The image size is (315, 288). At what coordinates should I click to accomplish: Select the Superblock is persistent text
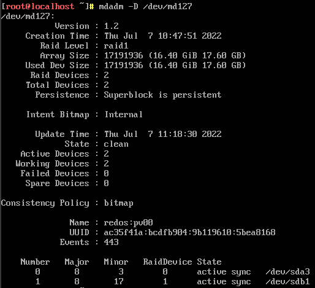(162, 95)
